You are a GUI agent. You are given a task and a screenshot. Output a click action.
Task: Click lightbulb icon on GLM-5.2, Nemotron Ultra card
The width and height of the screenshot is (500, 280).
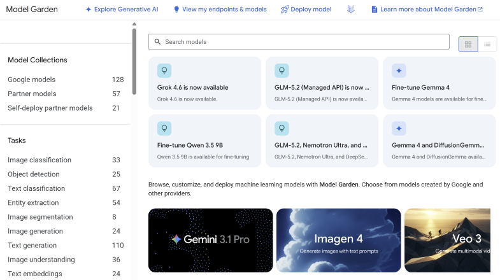click(282, 128)
